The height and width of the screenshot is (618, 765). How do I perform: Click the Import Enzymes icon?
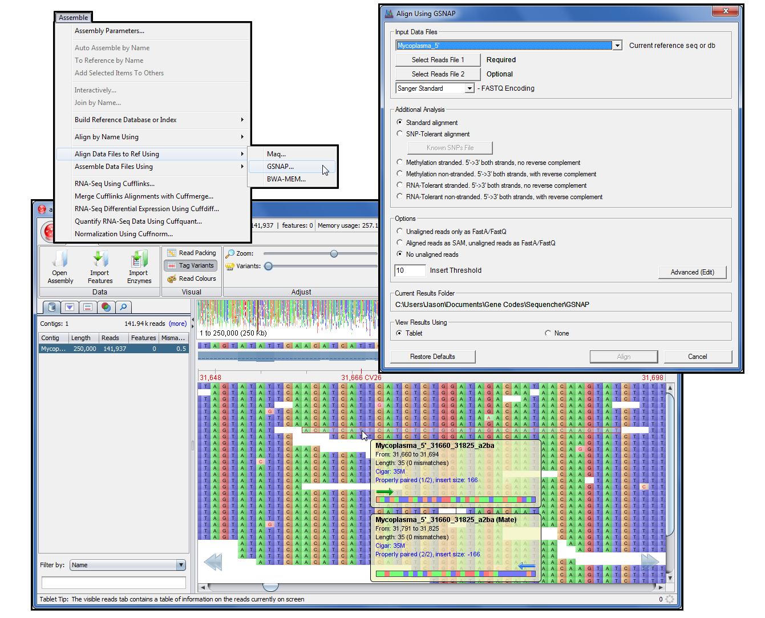(x=139, y=267)
